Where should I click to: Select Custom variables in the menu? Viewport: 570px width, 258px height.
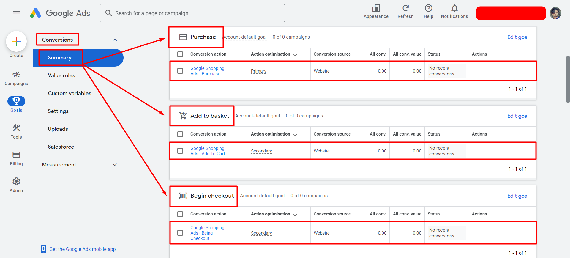[x=70, y=93]
